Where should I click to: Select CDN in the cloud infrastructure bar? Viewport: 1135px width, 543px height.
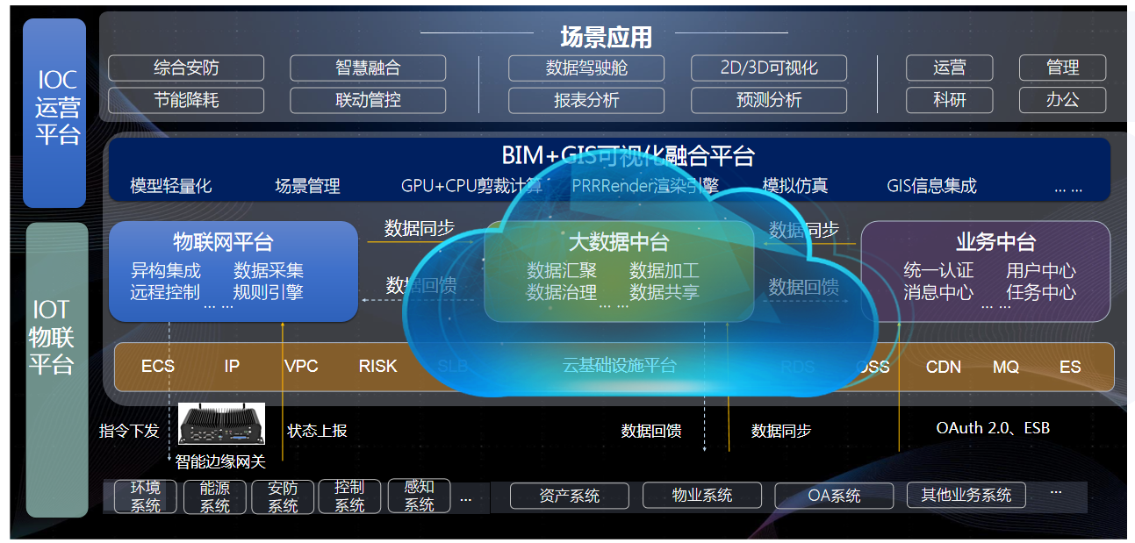pos(944,367)
